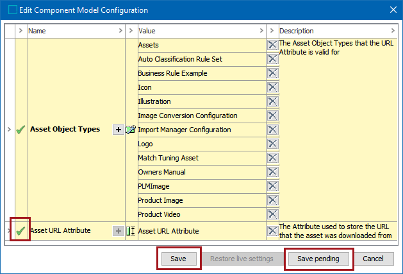Click the Save pending button
Image resolution: width=403 pixels, height=274 pixels.
318,259
